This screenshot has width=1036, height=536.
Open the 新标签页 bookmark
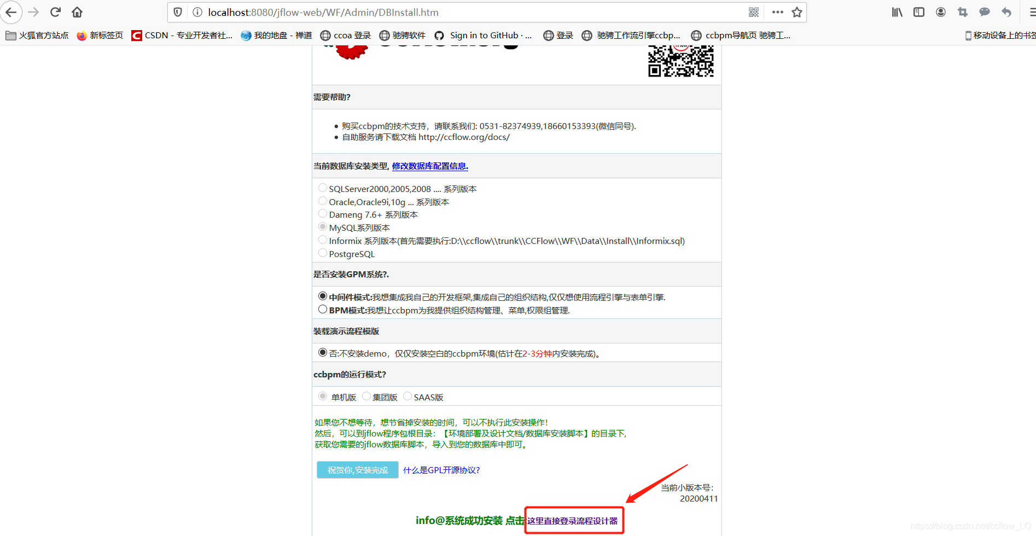pyautogui.click(x=100, y=36)
